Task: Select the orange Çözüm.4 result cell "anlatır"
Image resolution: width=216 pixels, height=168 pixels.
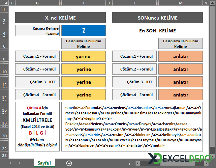Action: pos(181,95)
